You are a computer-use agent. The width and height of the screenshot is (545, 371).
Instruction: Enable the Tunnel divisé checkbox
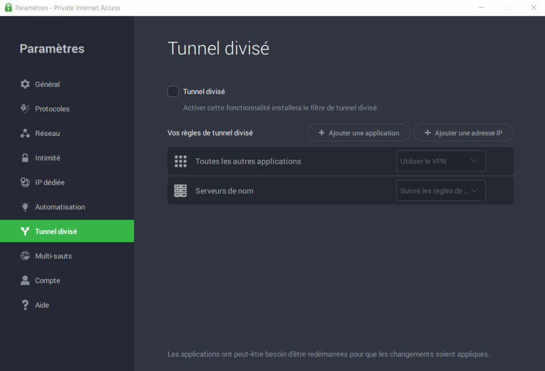173,91
